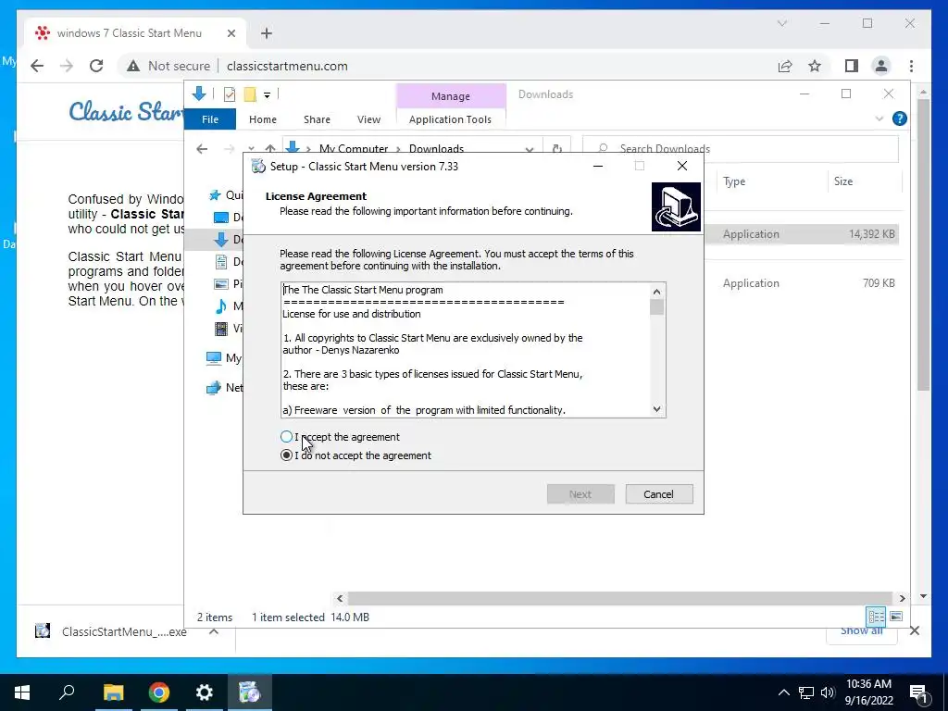This screenshot has height=711, width=948.
Task: Open download item options chevron
Action: [214, 631]
